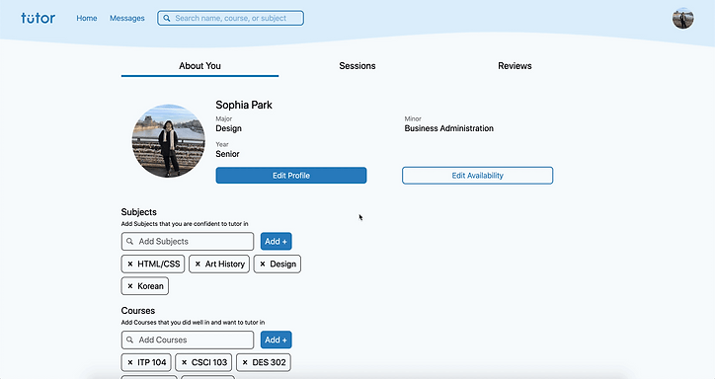Image resolution: width=715 pixels, height=379 pixels.
Task: Click magnifier icon in Add Courses field
Action: (130, 340)
